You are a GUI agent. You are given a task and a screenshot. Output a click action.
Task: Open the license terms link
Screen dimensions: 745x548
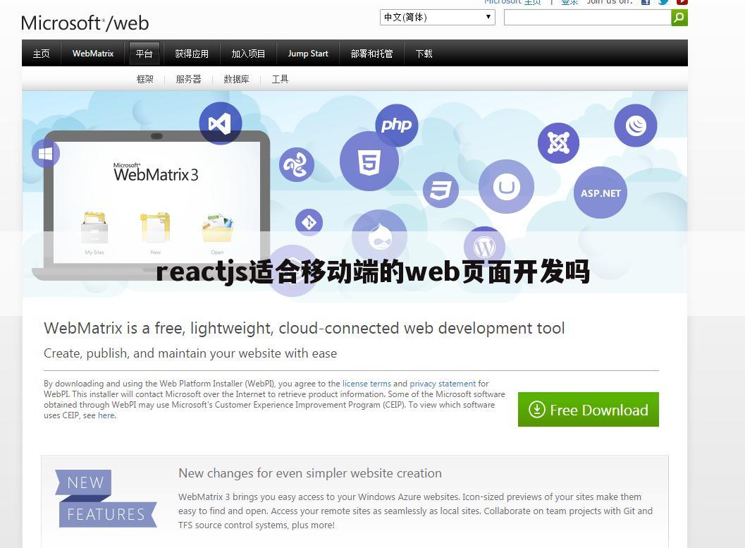click(367, 384)
